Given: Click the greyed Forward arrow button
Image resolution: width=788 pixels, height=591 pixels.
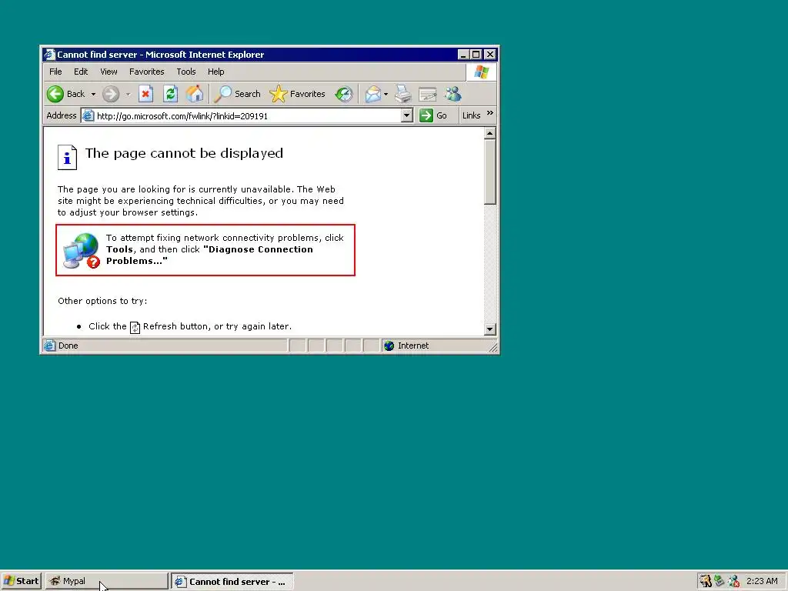Looking at the screenshot, I should (x=111, y=94).
